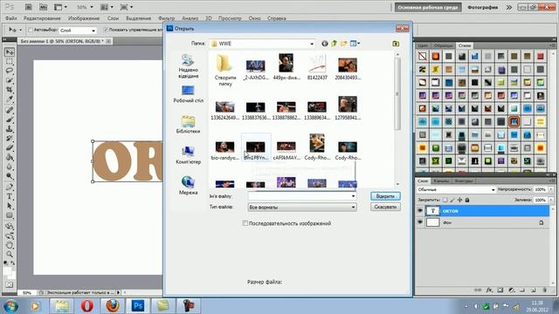Open Opera browser from taskbar
Image resolution: width=559 pixels, height=314 pixels.
87,306
